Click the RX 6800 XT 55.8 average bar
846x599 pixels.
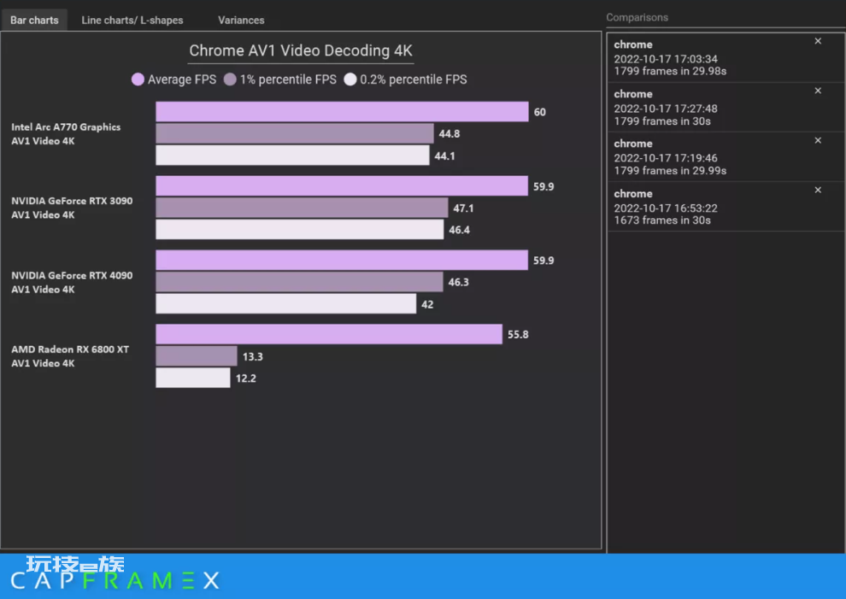[x=329, y=334]
